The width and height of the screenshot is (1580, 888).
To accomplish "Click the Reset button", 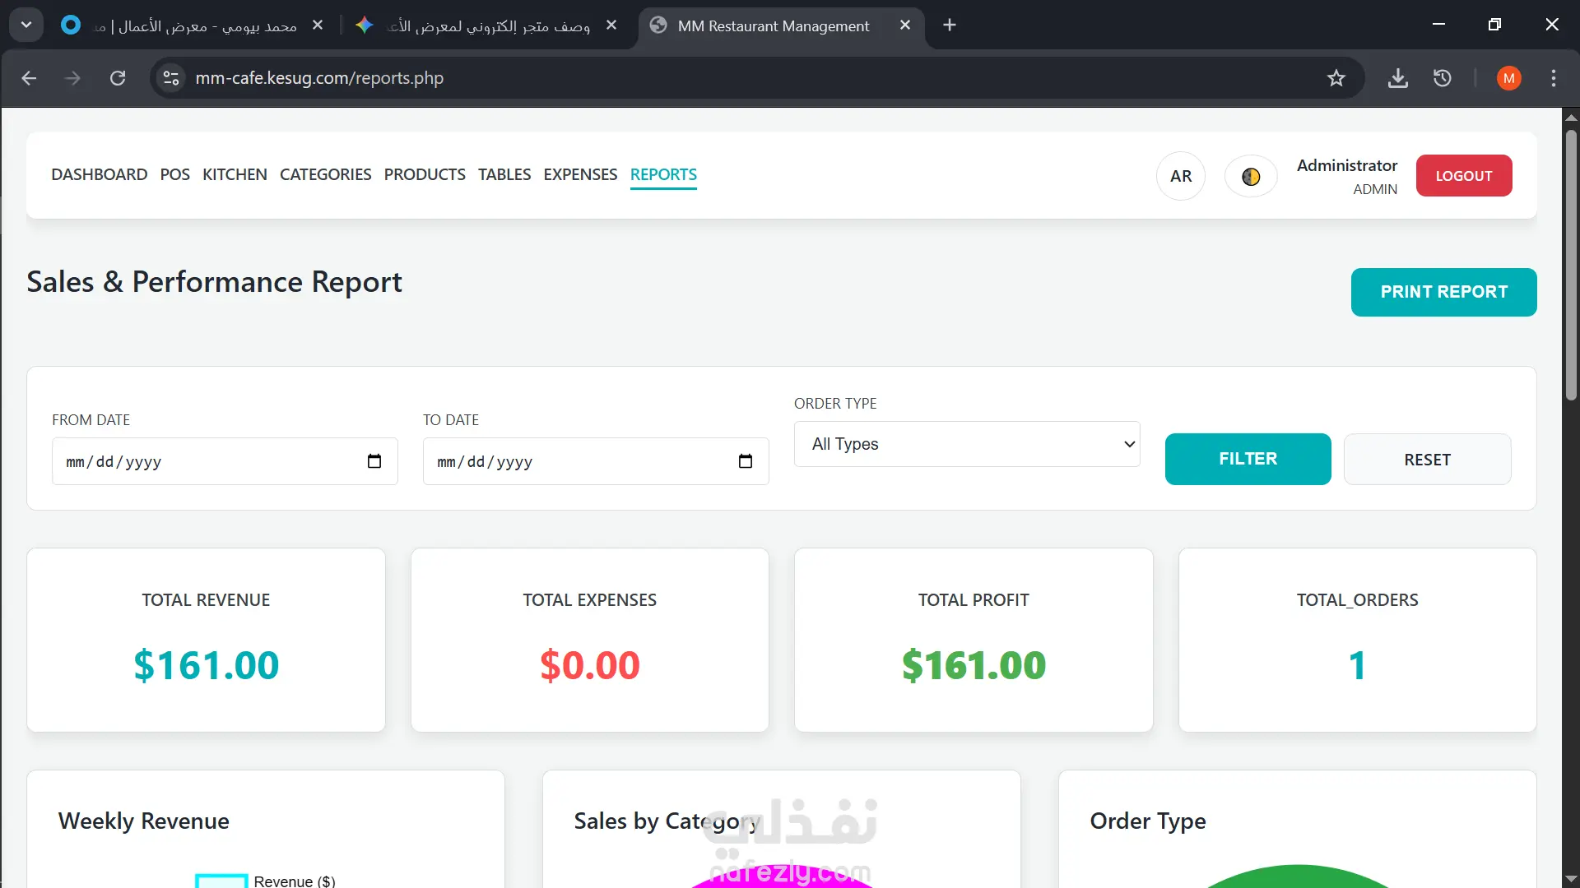I will coord(1428,460).
